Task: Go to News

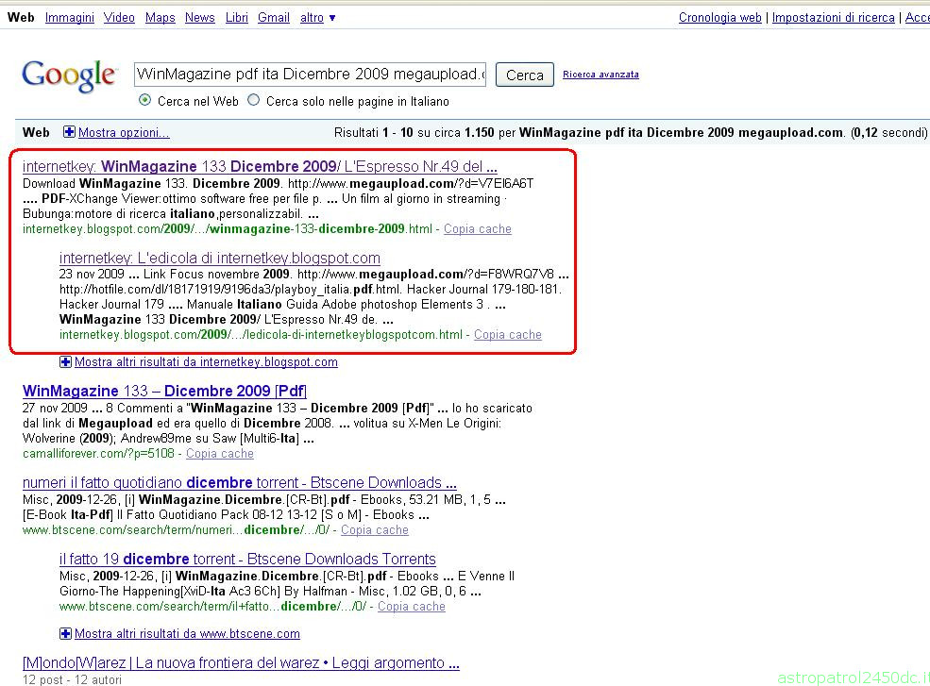Action: coord(200,18)
